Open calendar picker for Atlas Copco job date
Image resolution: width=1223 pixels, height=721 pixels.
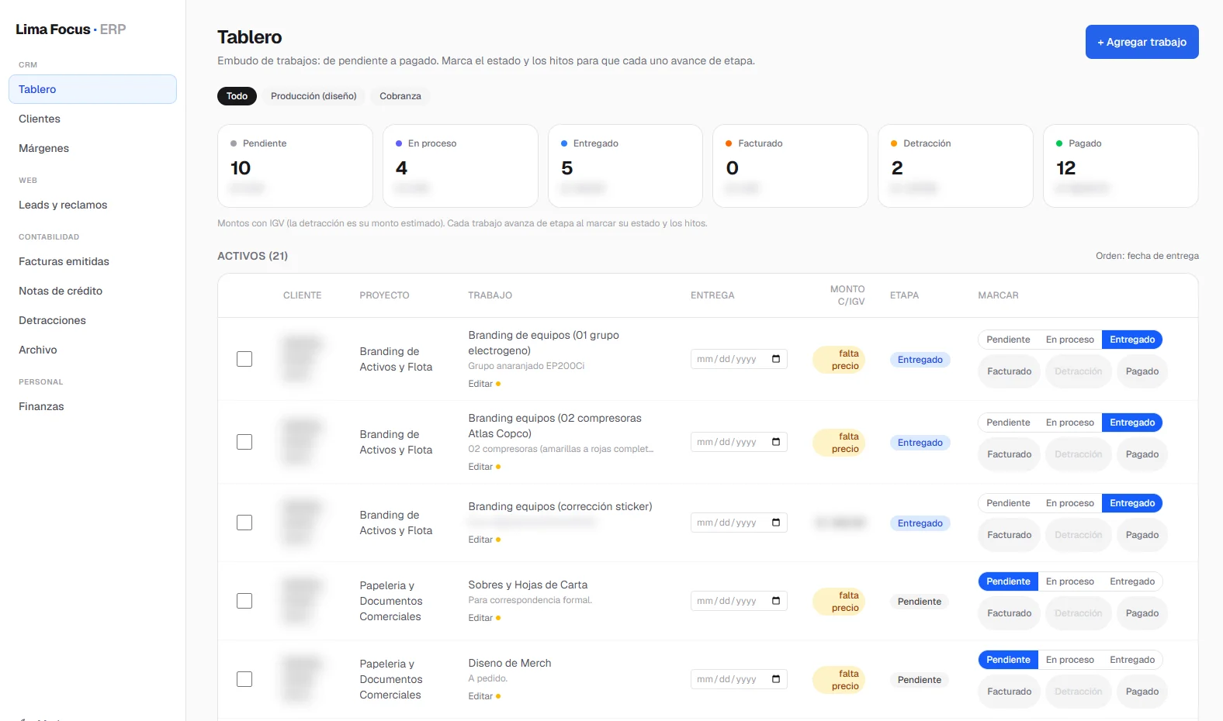(x=776, y=442)
